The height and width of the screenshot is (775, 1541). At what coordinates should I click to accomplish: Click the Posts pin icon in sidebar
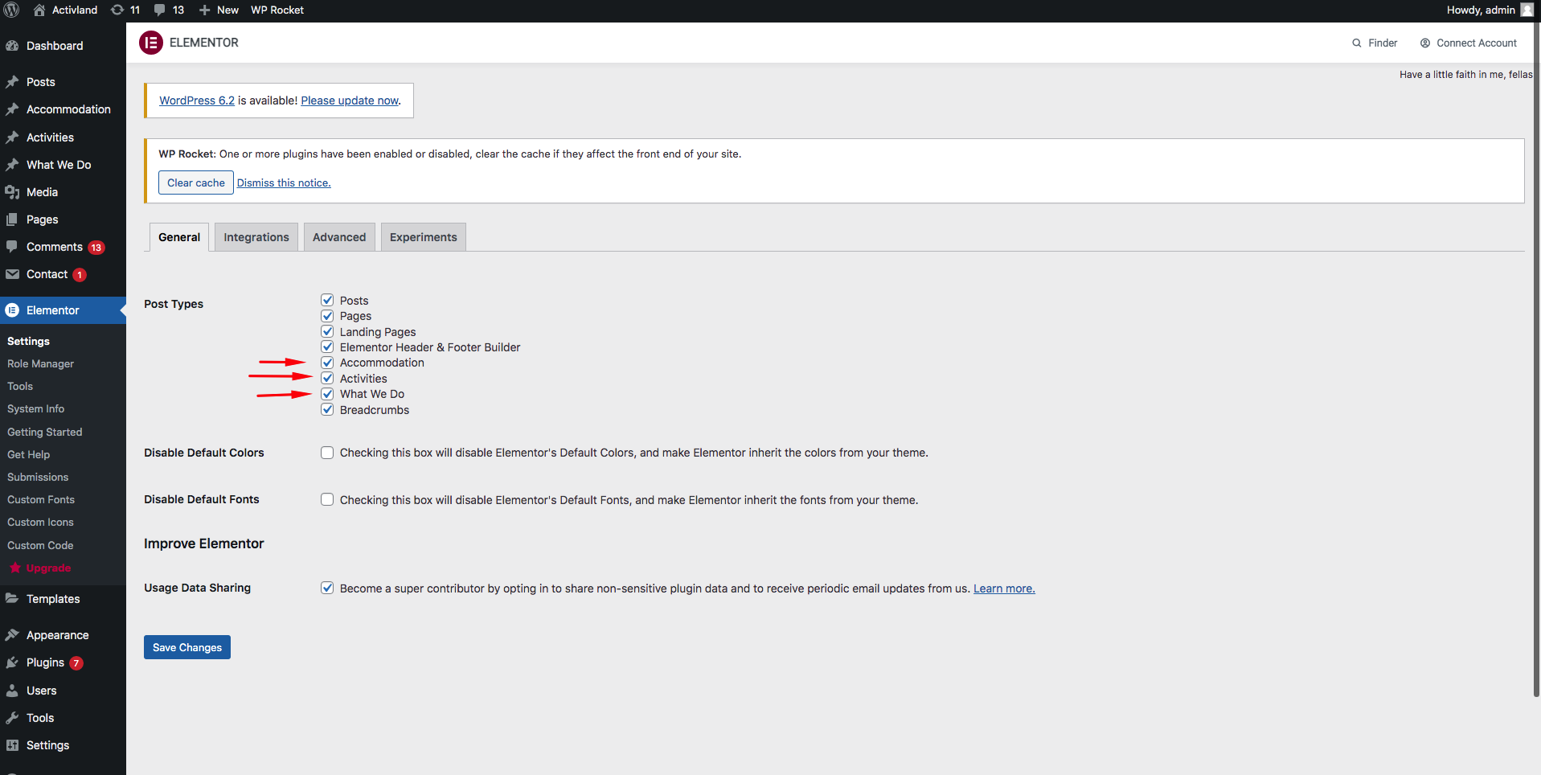pos(12,82)
